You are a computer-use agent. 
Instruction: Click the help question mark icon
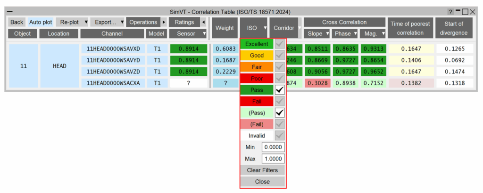click(450, 11)
